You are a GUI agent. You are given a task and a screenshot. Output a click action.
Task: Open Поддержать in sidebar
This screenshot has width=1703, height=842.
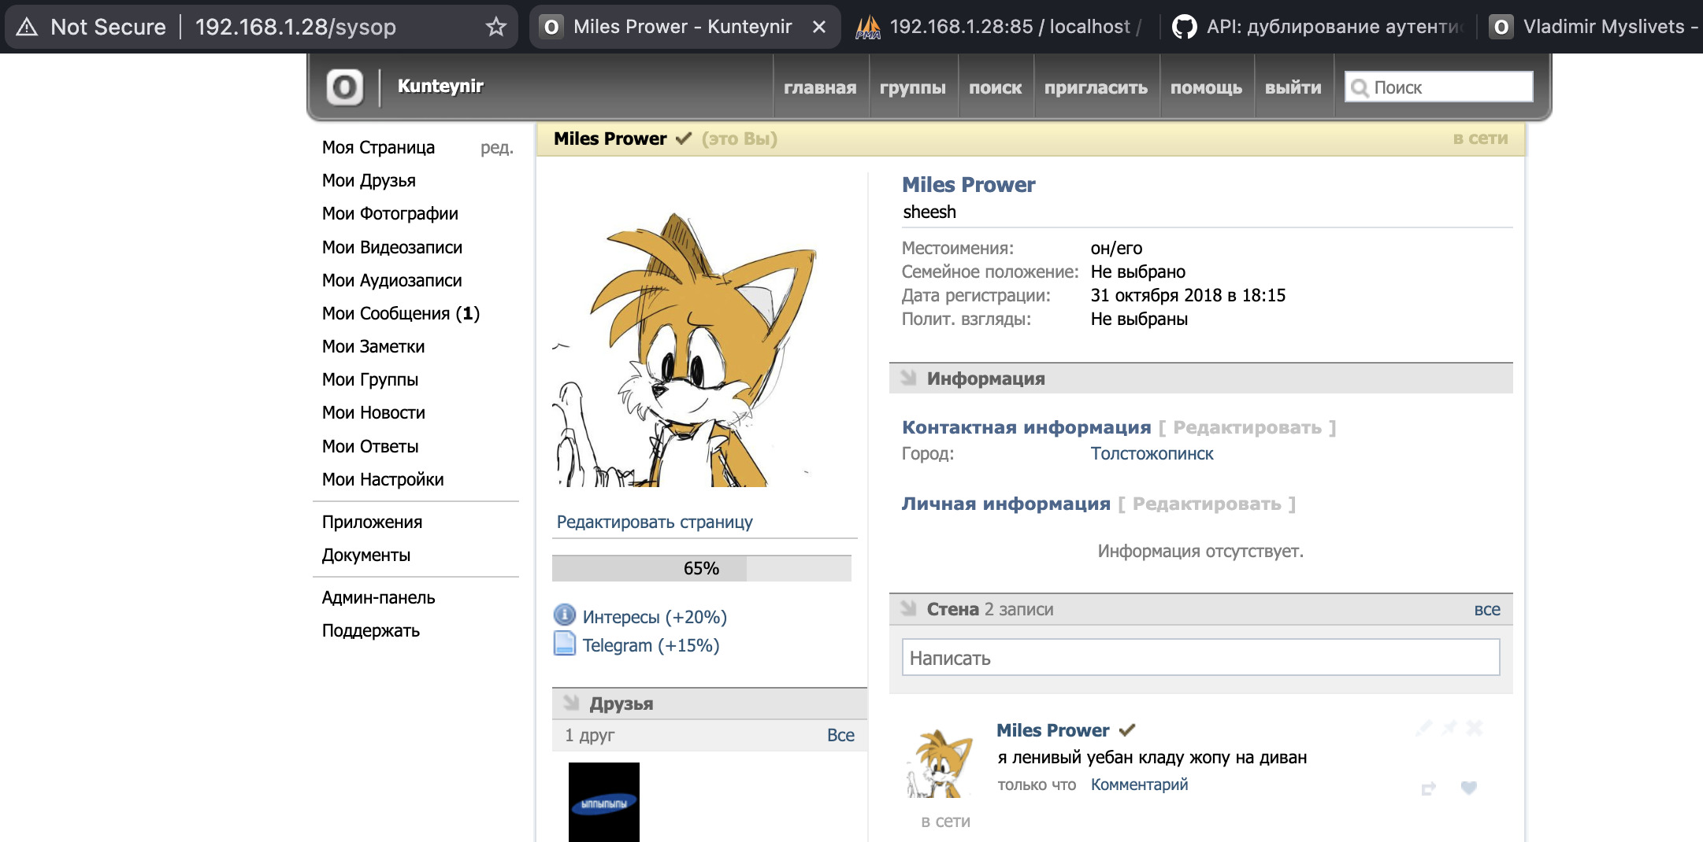click(371, 630)
